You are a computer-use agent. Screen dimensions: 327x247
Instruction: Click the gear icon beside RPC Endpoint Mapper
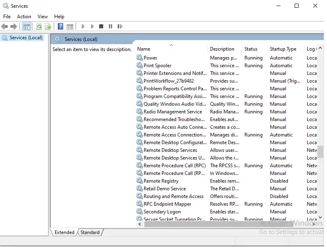point(140,204)
